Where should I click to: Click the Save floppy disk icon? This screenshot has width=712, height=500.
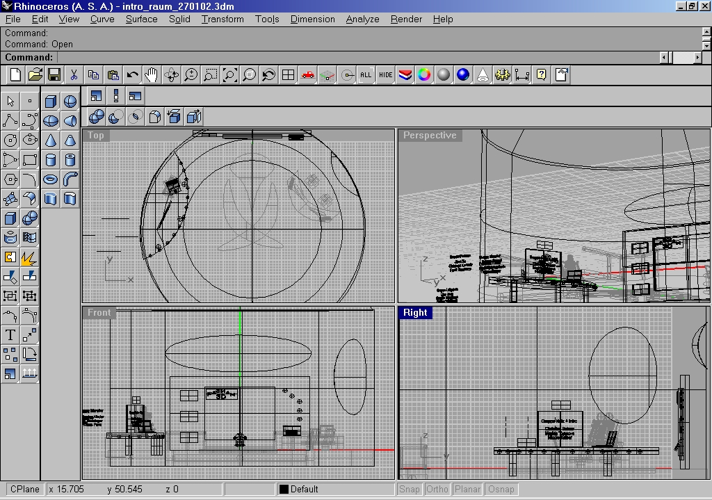54,75
